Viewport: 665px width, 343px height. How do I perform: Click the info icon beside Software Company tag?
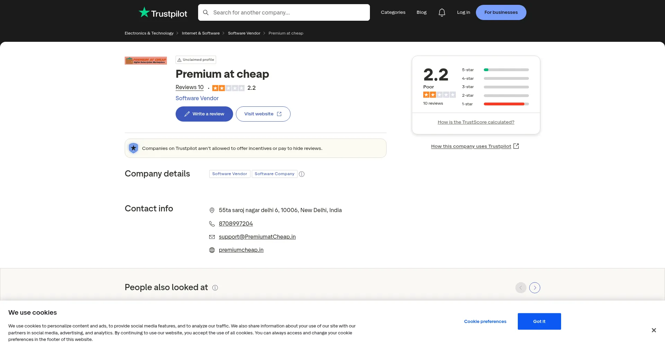302,174
